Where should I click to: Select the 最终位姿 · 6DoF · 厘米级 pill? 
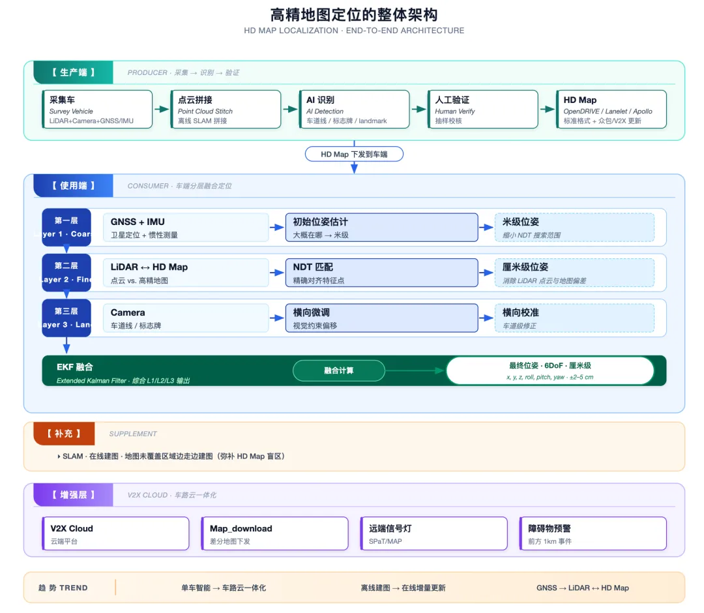tap(550, 371)
